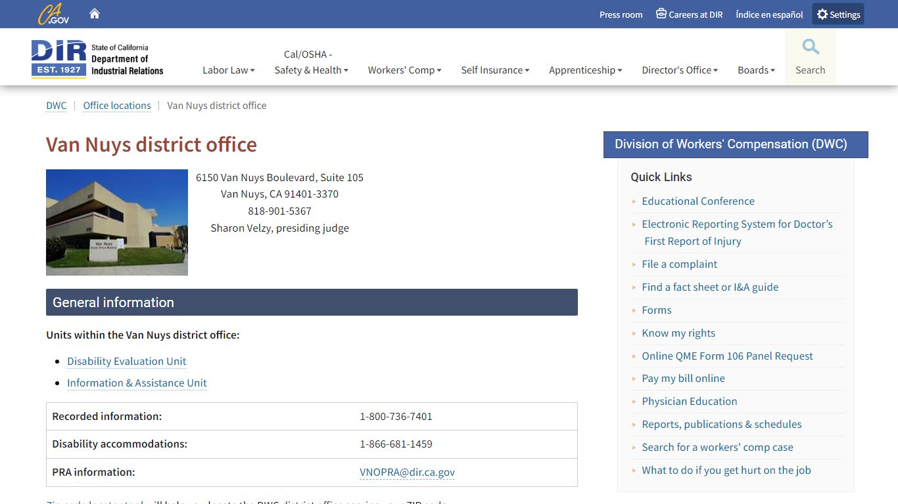
Task: Open the CA.gov logo link
Action: click(53, 14)
